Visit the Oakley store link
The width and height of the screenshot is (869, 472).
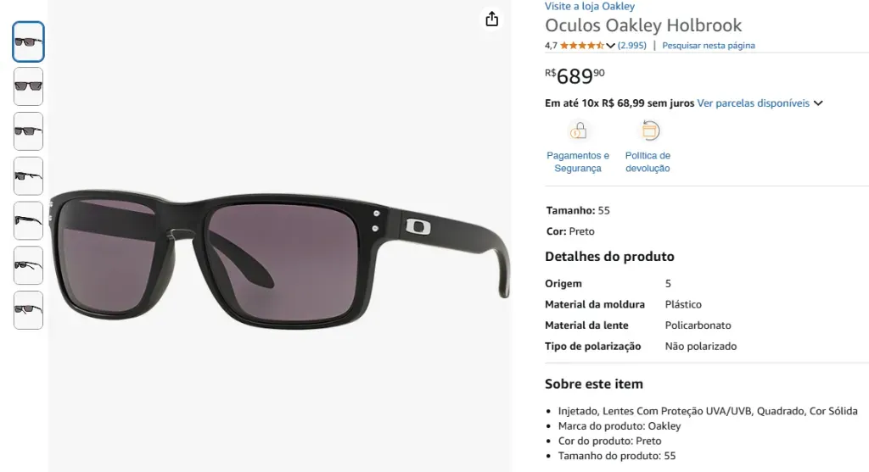point(590,7)
